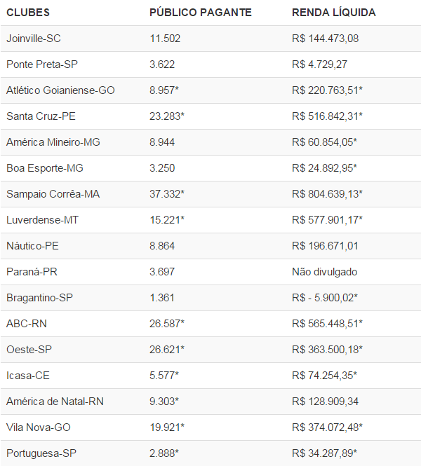Click ABC-RN attendance value 26.587*
The height and width of the screenshot is (466, 421).
tap(167, 324)
